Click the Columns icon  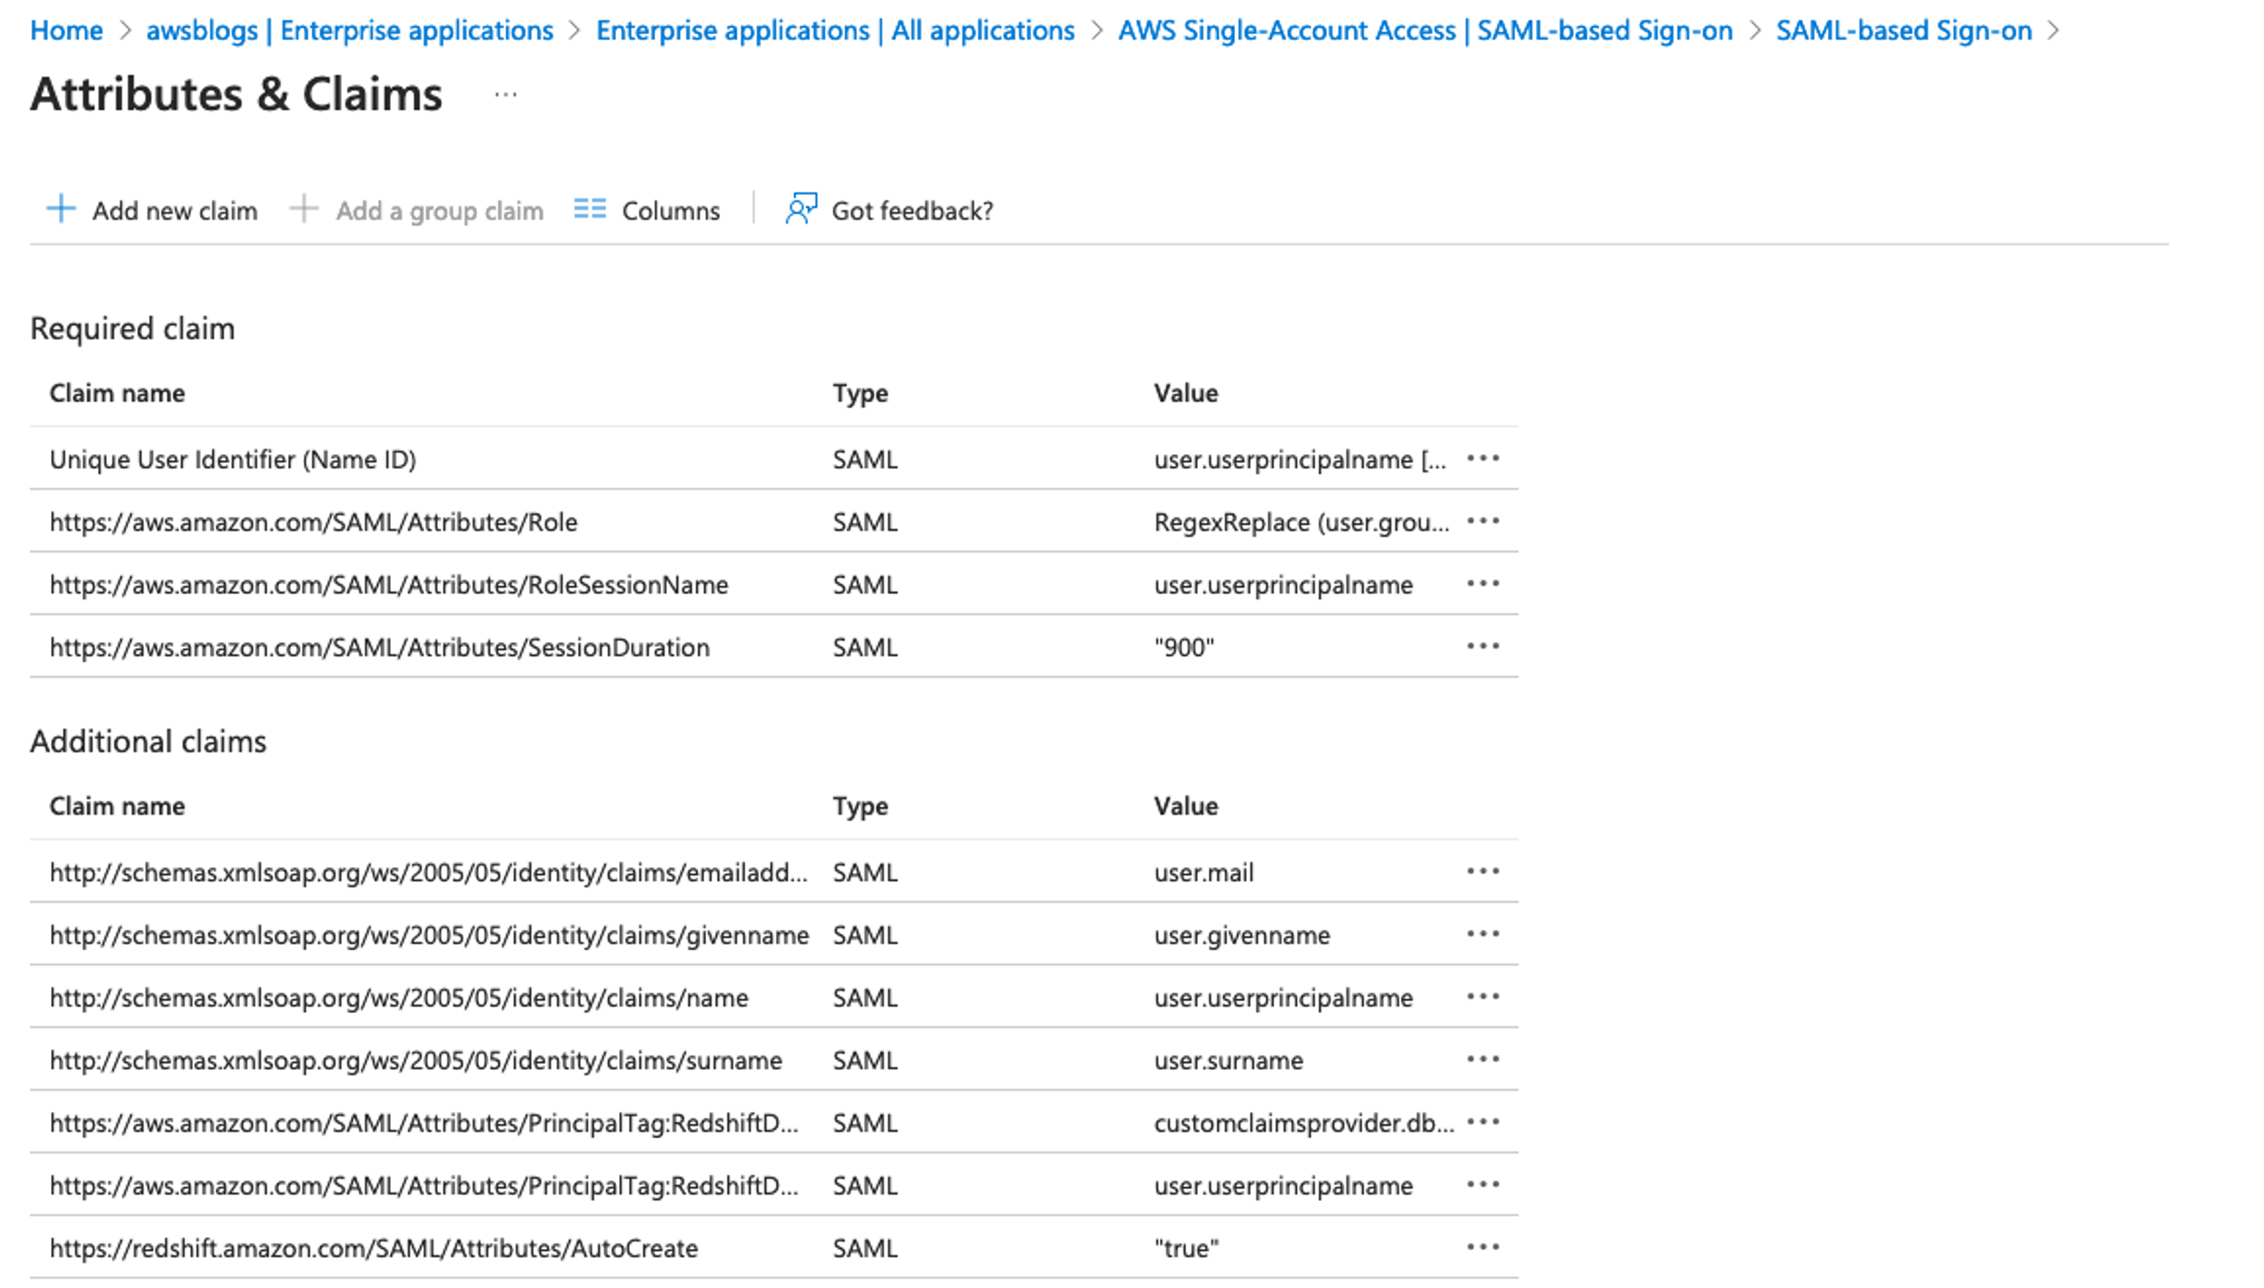(589, 210)
